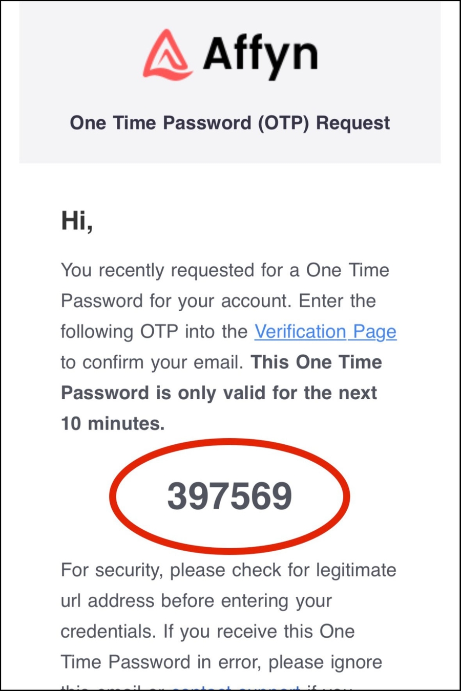
Task: Click "Password is only valid" bold line
Action: coord(219,393)
